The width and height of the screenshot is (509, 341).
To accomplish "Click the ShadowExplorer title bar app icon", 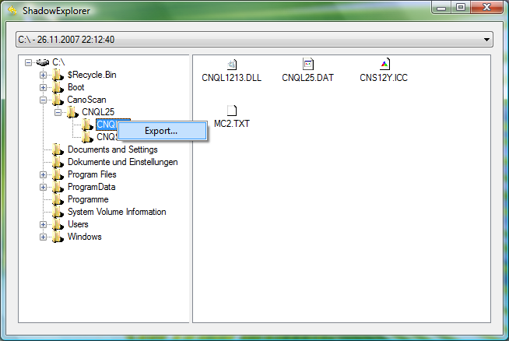I will pos(12,10).
